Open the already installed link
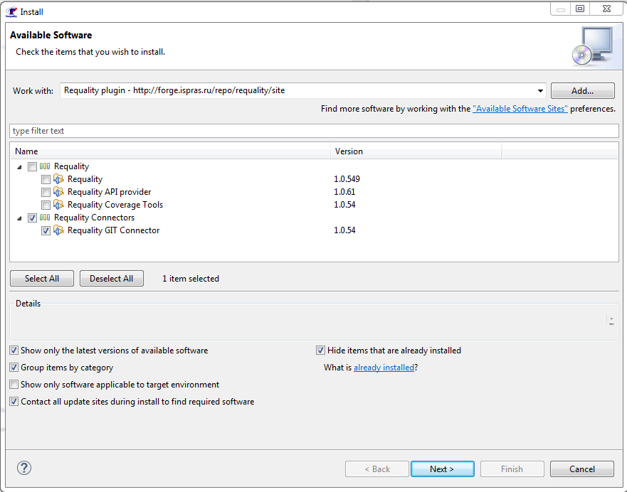This screenshot has height=492, width=627. pyautogui.click(x=384, y=368)
